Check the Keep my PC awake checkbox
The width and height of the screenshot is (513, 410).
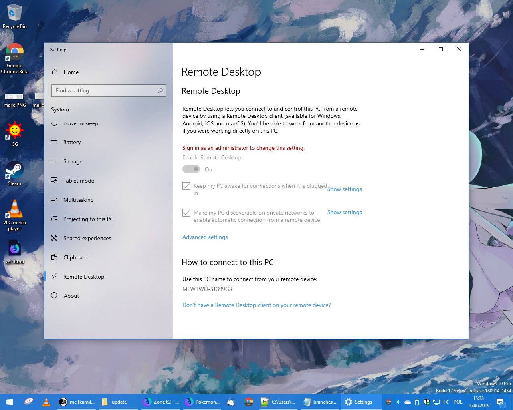point(186,186)
